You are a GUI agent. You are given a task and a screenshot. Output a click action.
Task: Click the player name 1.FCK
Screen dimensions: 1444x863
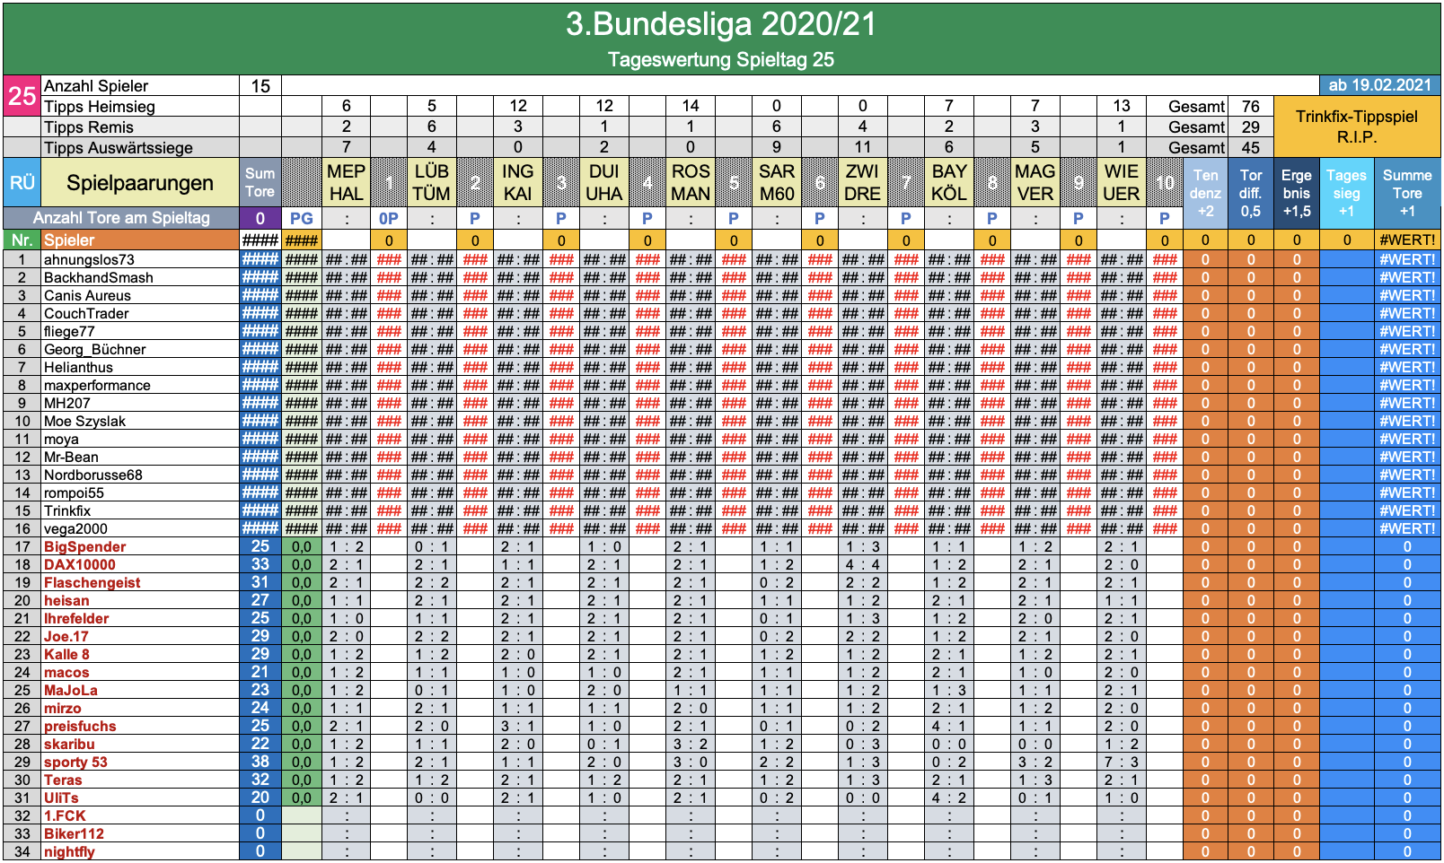point(65,815)
